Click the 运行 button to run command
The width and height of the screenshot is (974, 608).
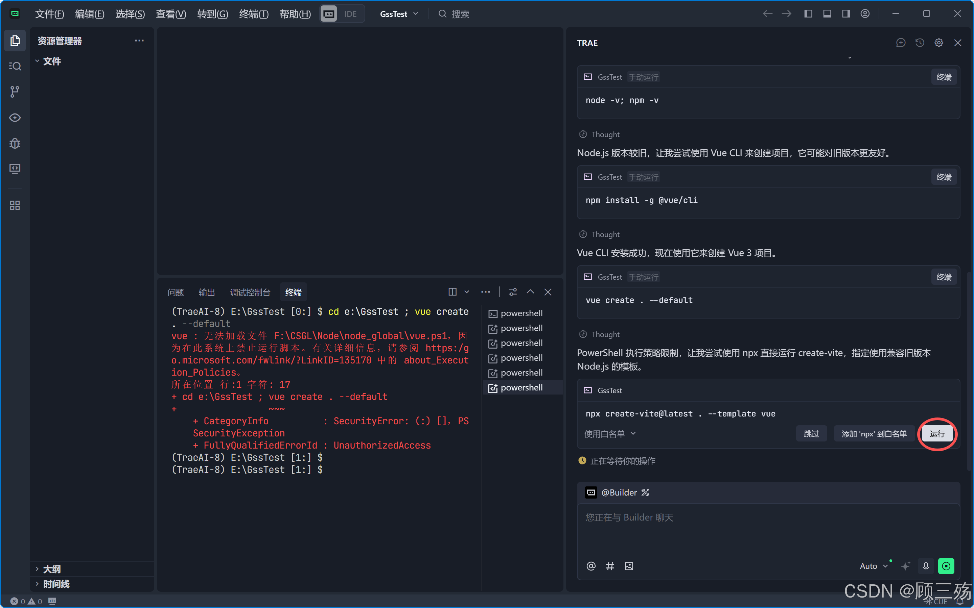[x=937, y=433]
